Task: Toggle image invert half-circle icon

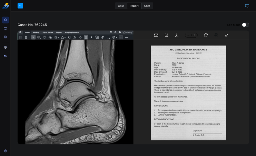Action: pos(69,37)
